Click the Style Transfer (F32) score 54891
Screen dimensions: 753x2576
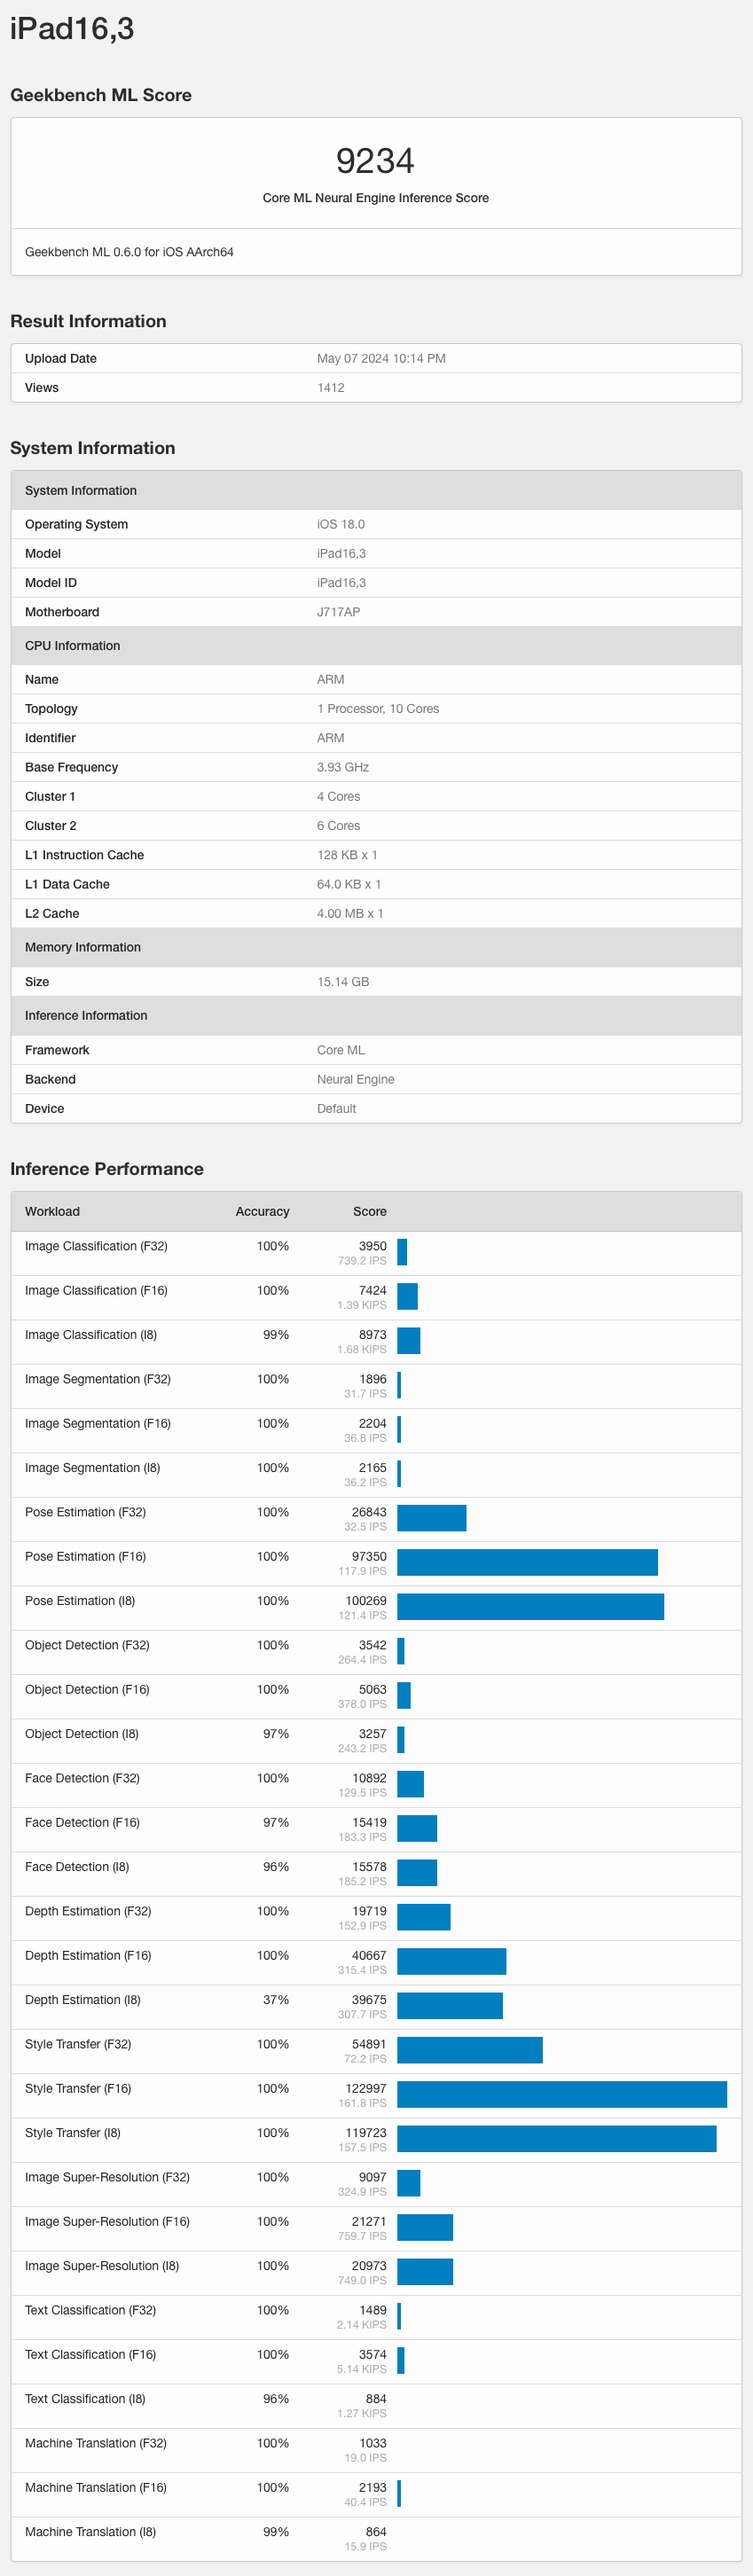click(369, 2045)
